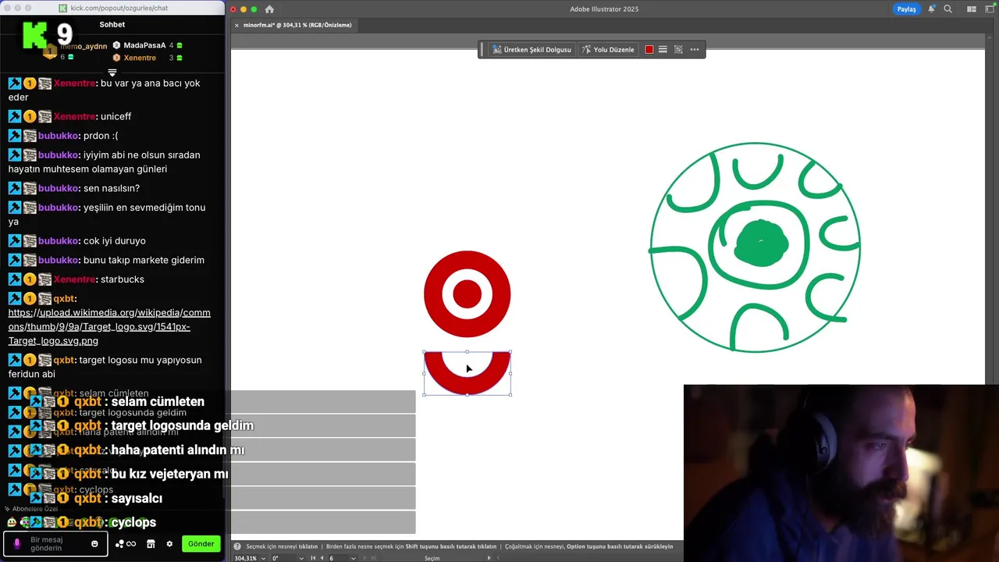Open the Wikimedia Target logo link

[x=109, y=327]
